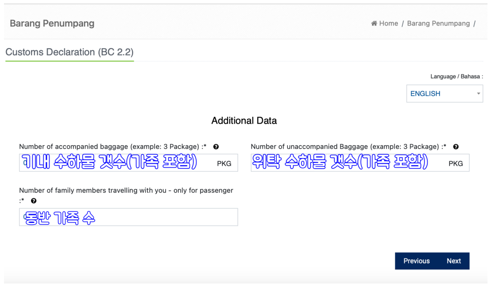Viewport: 494px width, 285px height.
Task: Open help icon for unaccompanied baggage
Action: (x=456, y=147)
